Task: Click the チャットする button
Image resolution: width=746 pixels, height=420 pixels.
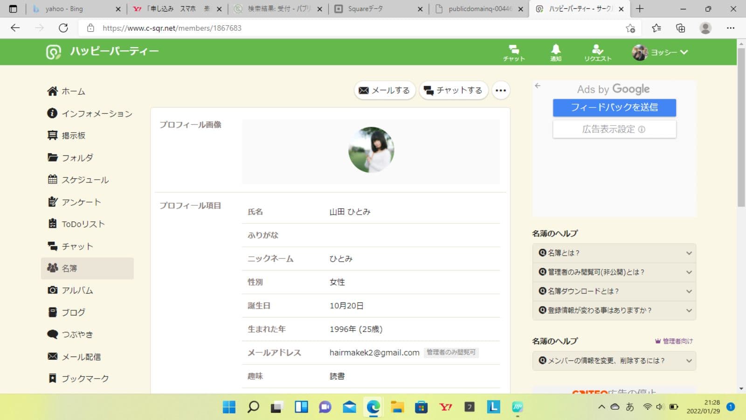Action: [x=453, y=91]
